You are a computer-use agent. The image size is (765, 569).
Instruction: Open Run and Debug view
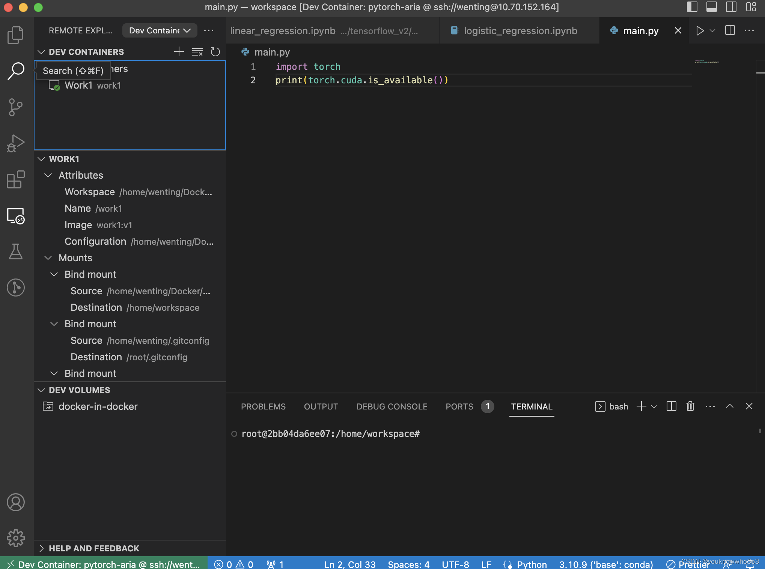pos(15,143)
